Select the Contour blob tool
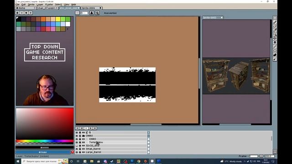The image size is (292, 164). pyautogui.click(x=275, y=55)
